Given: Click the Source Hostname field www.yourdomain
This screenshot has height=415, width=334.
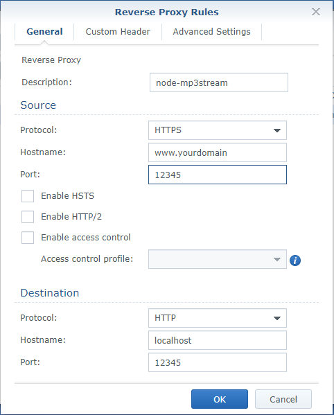Looking at the screenshot, I should 218,152.
